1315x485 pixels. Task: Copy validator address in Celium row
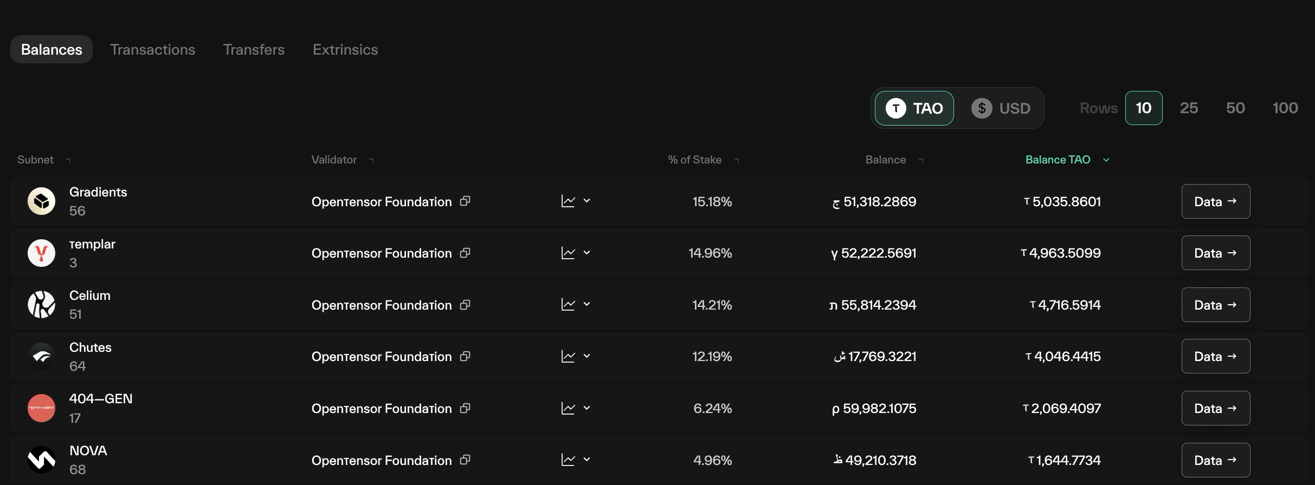point(465,305)
